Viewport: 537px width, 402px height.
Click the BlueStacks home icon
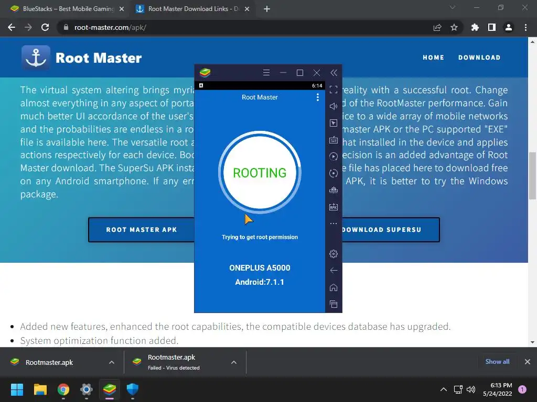333,287
